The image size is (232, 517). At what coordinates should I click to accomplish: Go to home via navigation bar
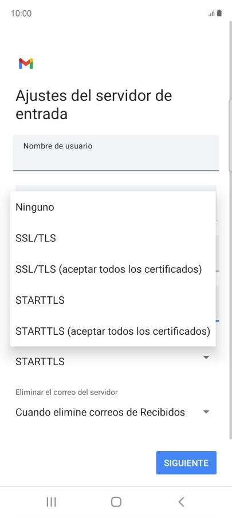(116, 502)
